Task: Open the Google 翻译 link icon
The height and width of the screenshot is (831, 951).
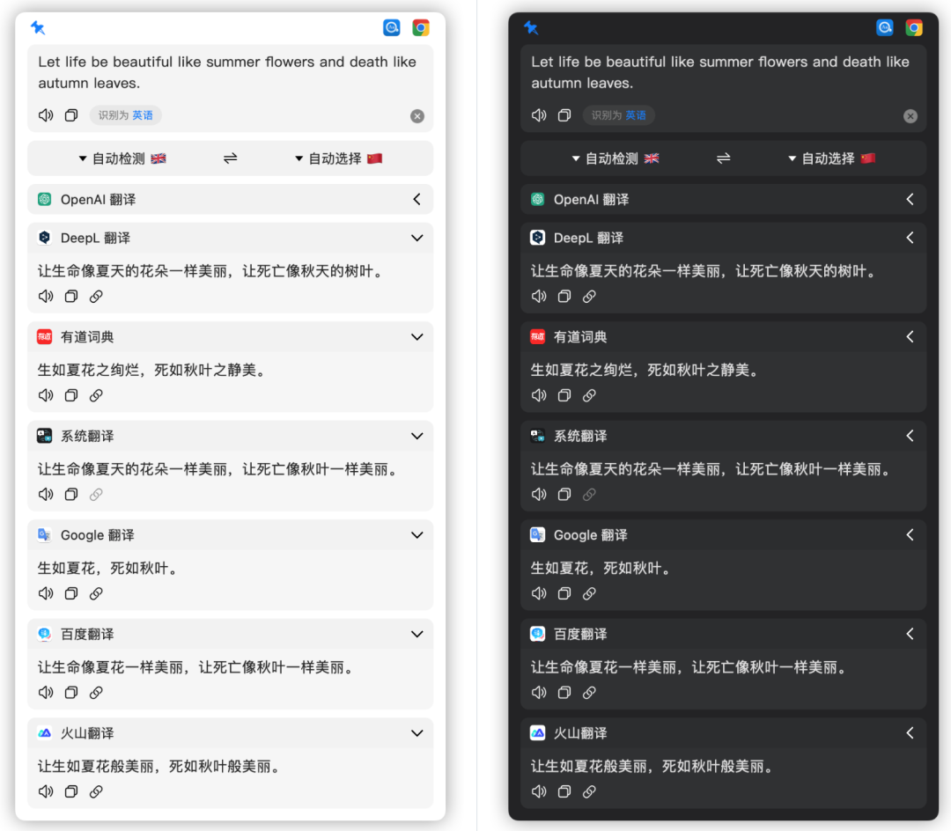Action: coord(96,593)
